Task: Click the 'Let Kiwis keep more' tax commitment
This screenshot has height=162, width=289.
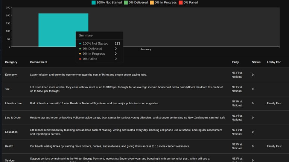Action: (x=126, y=89)
